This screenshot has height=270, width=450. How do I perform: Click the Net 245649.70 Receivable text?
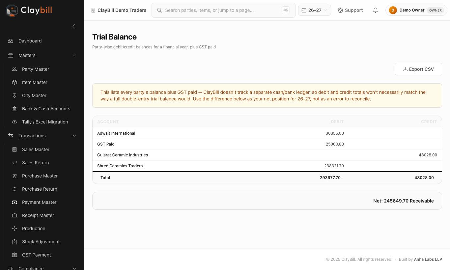pos(403,201)
